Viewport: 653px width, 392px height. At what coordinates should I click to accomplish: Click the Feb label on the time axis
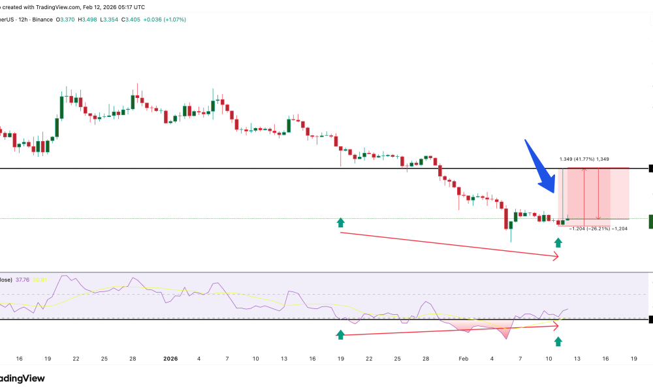pos(464,359)
